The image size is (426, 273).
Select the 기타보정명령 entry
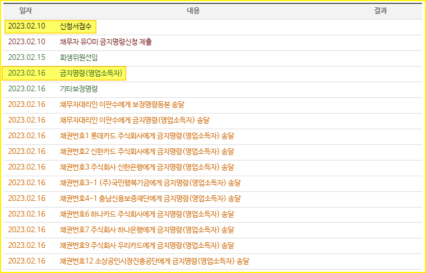click(x=79, y=89)
